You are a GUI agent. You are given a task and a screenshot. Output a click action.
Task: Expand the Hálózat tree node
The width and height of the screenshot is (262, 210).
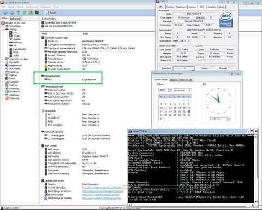[3, 75]
